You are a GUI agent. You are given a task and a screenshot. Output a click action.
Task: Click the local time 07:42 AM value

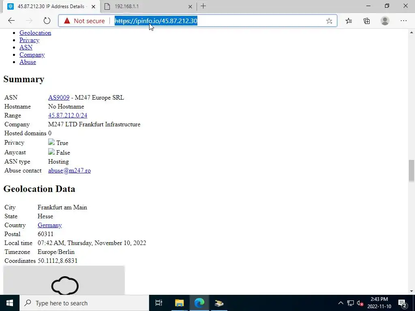[92, 243]
